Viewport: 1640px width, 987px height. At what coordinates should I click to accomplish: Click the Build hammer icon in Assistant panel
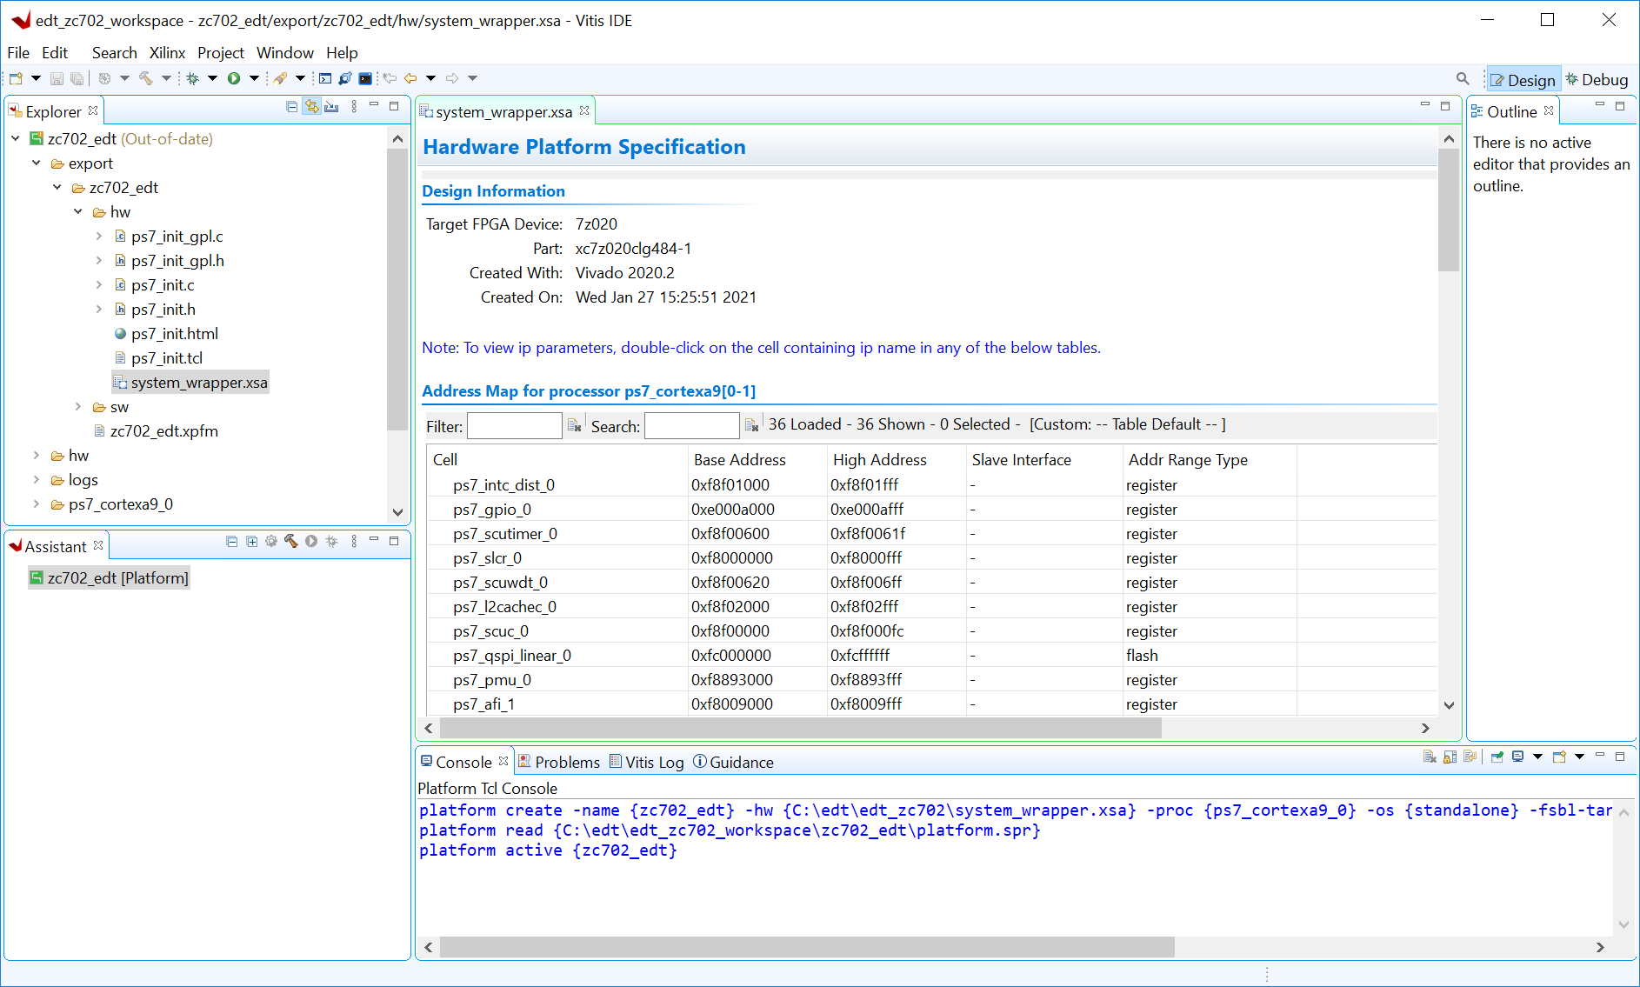click(291, 542)
